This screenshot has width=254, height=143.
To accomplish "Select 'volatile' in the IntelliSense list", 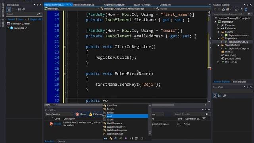I will tap(126, 120).
